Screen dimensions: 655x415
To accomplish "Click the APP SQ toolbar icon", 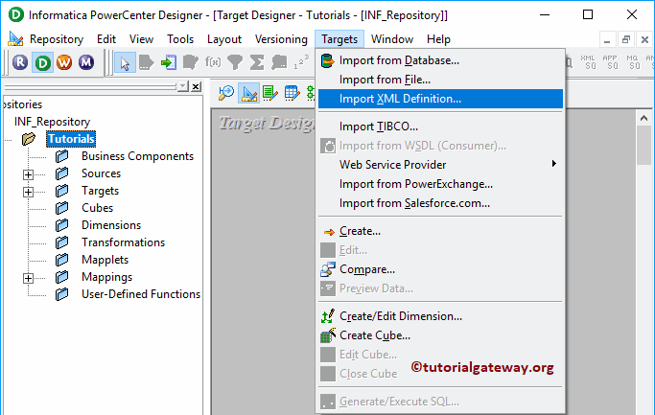I will point(611,62).
